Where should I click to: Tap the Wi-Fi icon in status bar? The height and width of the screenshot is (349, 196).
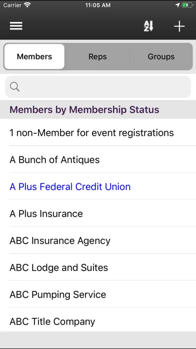point(27,5)
